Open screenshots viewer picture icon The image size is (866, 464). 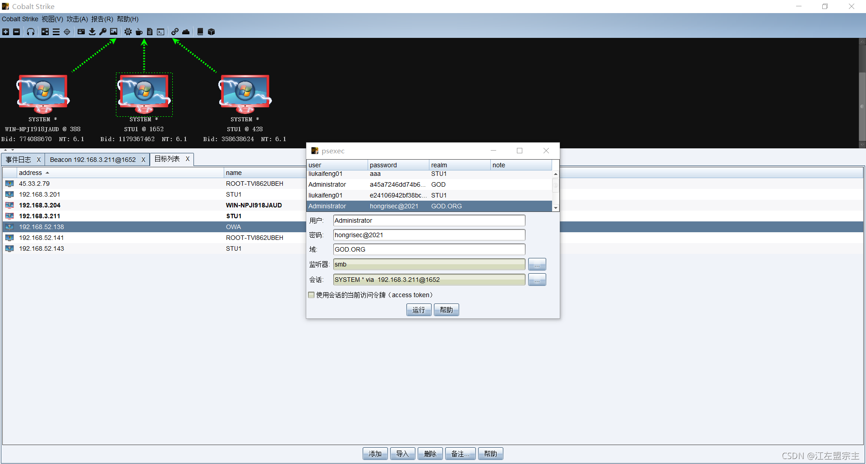coord(114,32)
